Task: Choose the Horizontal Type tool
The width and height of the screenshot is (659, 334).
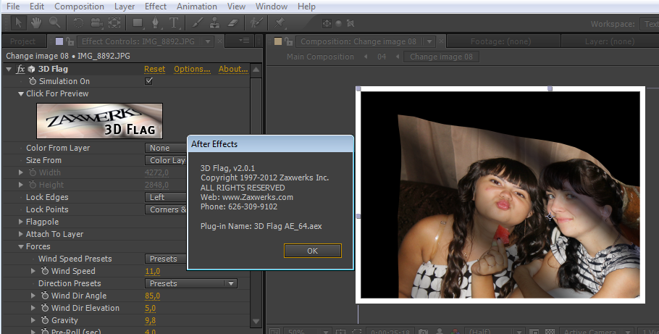Action: (175, 24)
